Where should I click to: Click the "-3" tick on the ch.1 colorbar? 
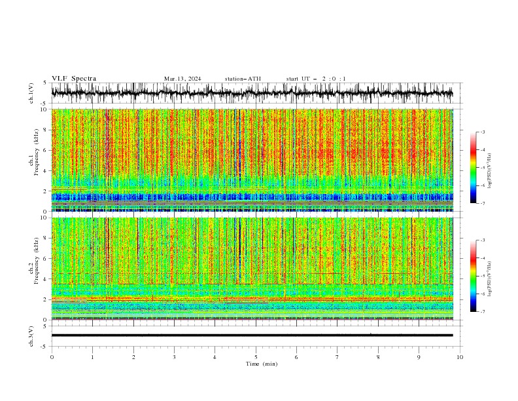pos(482,132)
